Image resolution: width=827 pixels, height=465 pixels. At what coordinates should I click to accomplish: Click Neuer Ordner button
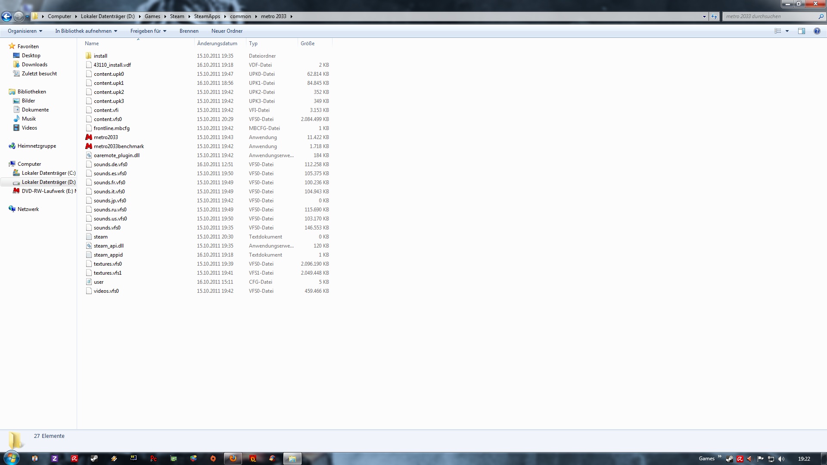tap(227, 31)
